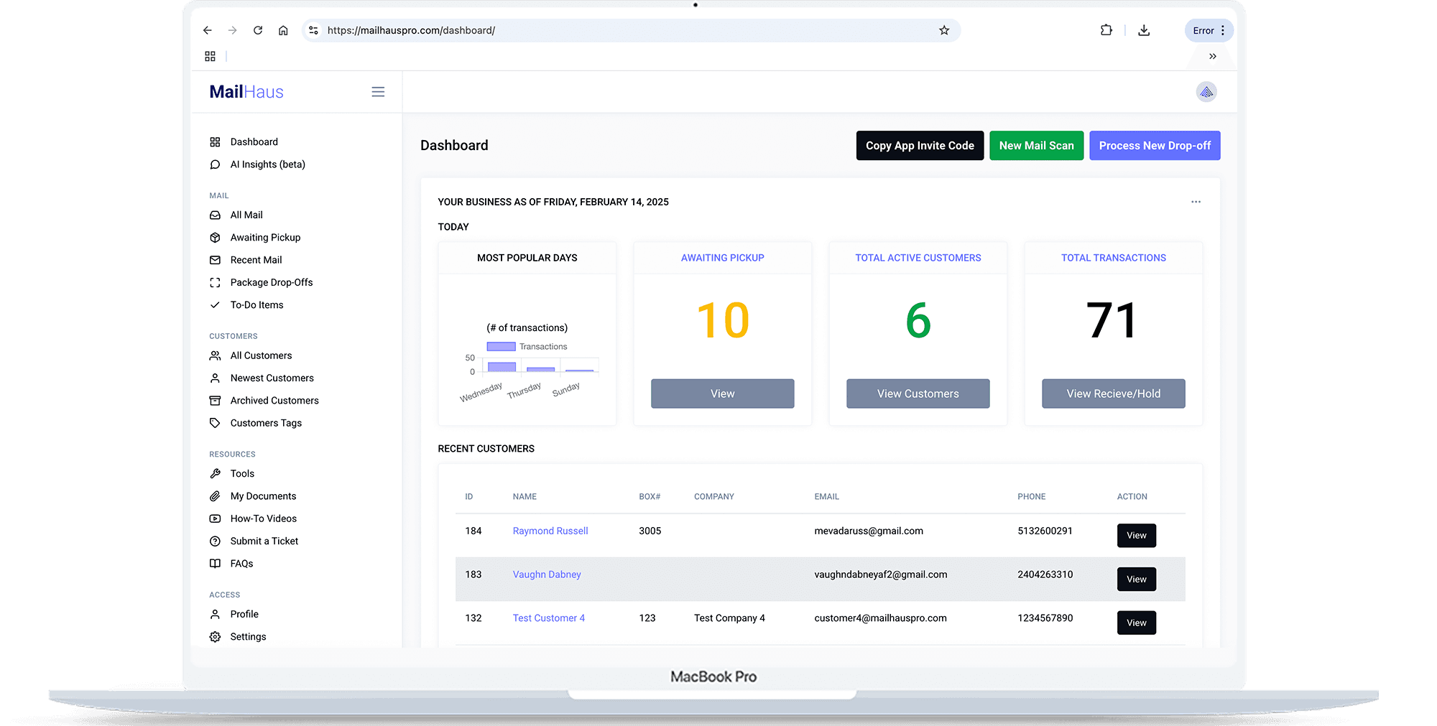Viewport: 1437px width, 726px height.
Task: Click TOTAL TRANSACTIONS heading
Action: coord(1113,258)
